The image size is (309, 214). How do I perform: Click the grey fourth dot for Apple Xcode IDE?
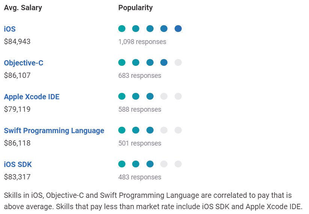pos(164,96)
